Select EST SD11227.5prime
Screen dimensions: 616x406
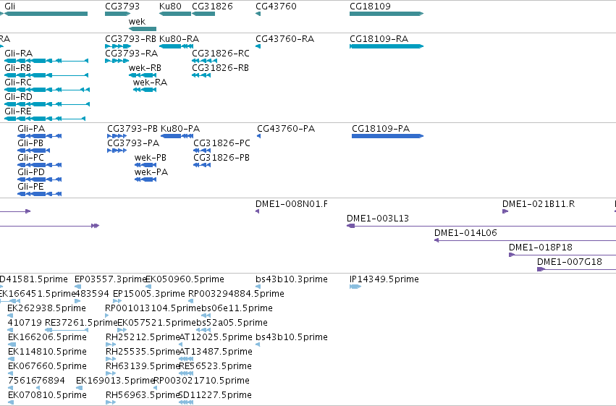[215, 396]
